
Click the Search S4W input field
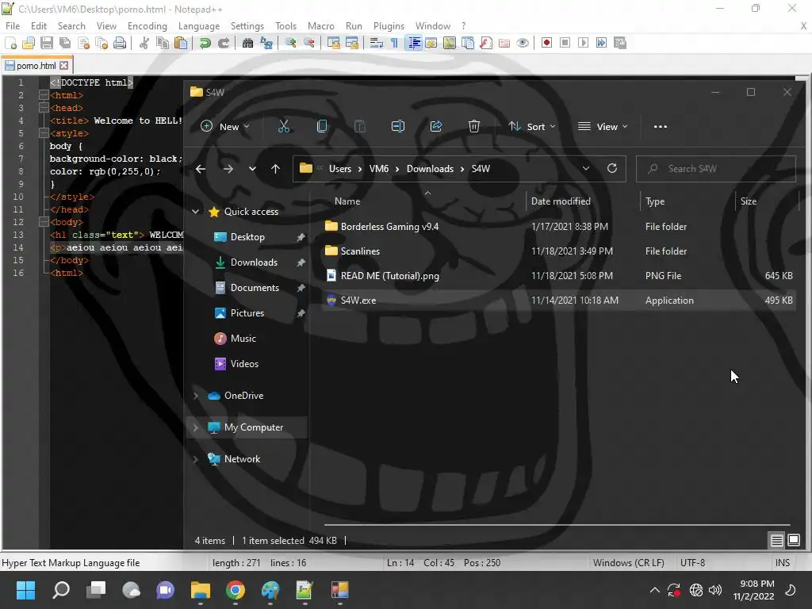716,169
